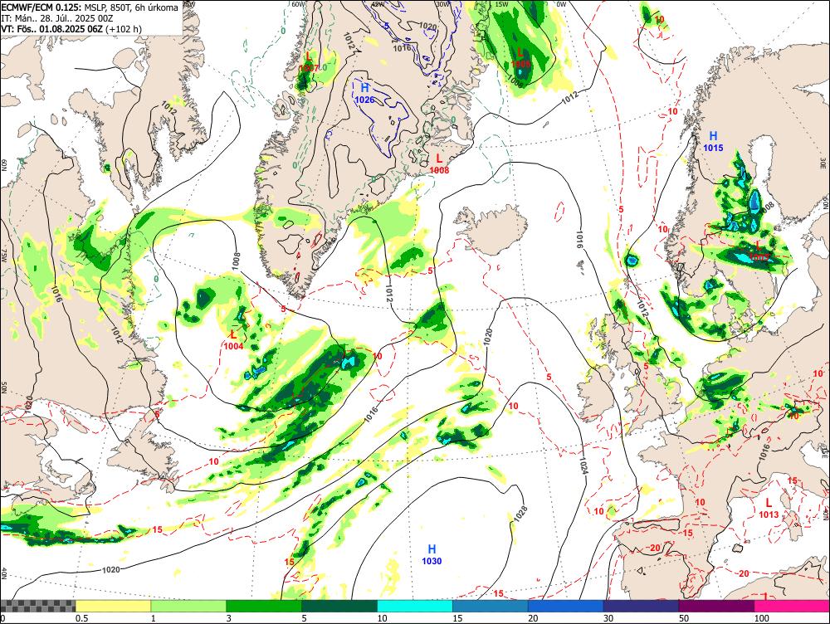Click the green 3–5 mm legend swatch
Viewport: 830px width, 624px height.
(264, 606)
